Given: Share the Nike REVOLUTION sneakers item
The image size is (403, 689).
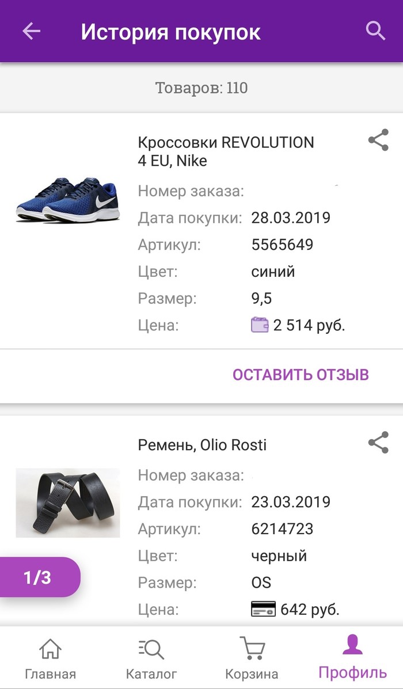Looking at the screenshot, I should 378,140.
